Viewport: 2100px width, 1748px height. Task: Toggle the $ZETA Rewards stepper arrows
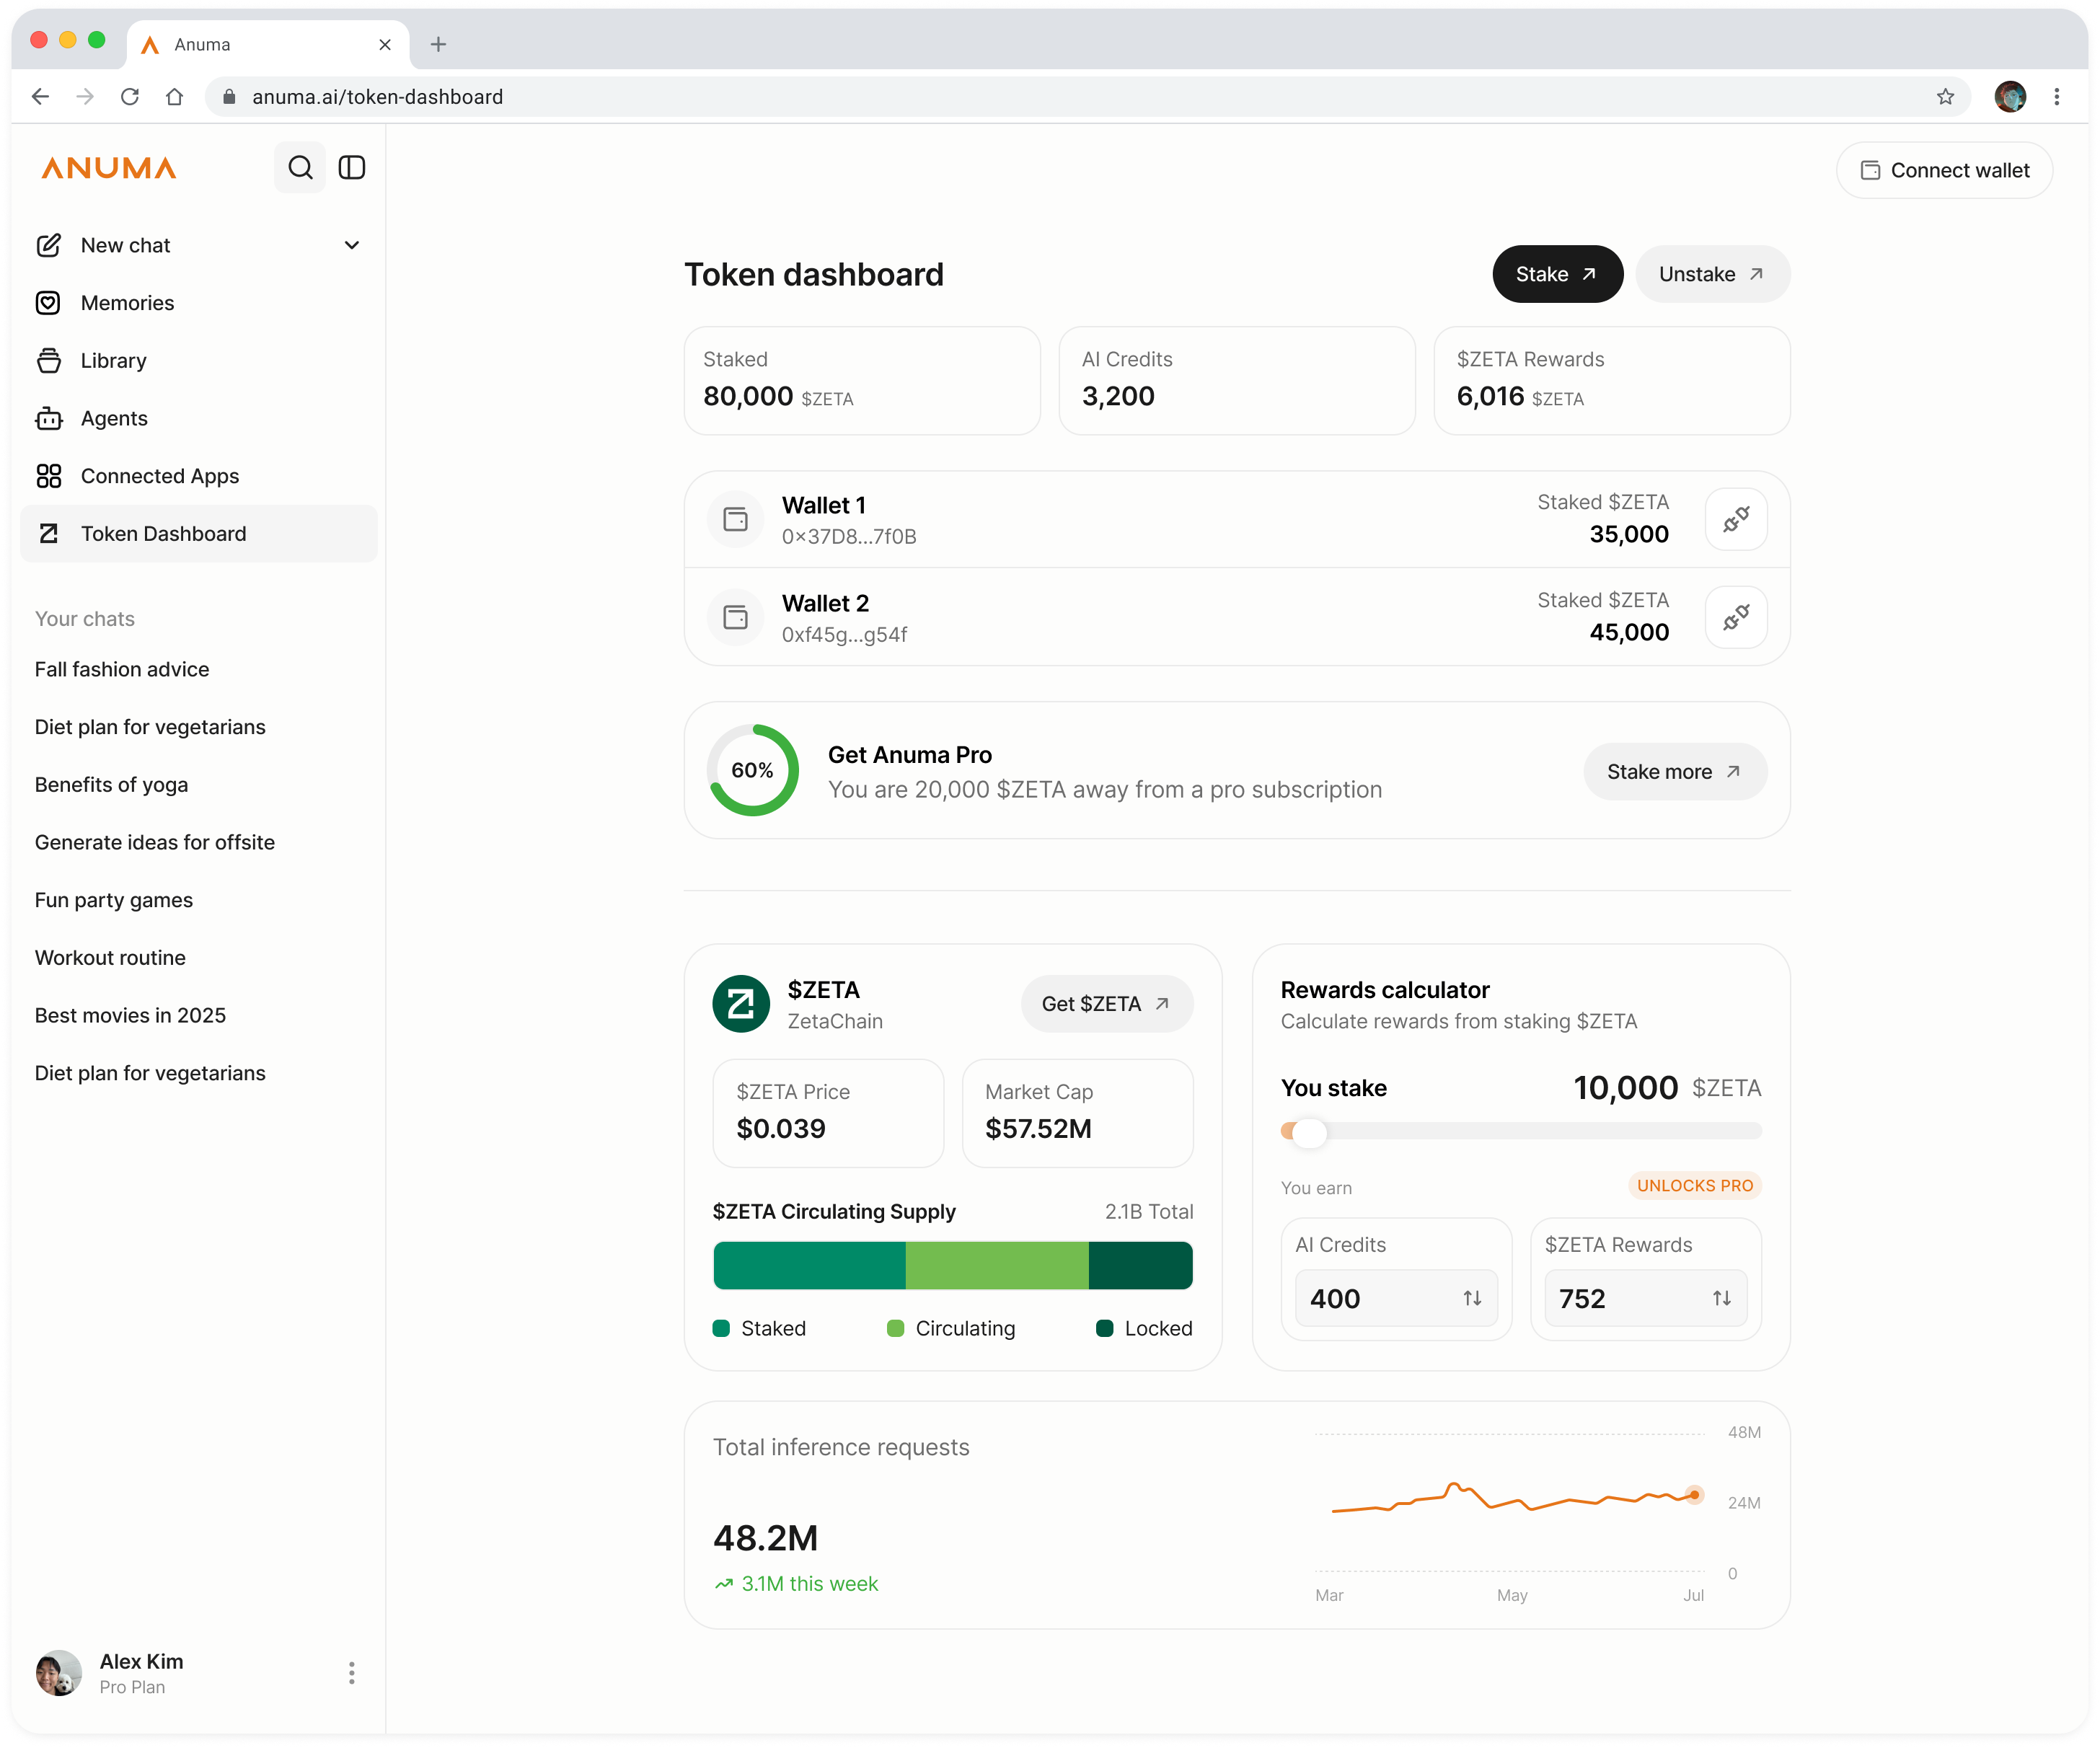pyautogui.click(x=1722, y=1298)
